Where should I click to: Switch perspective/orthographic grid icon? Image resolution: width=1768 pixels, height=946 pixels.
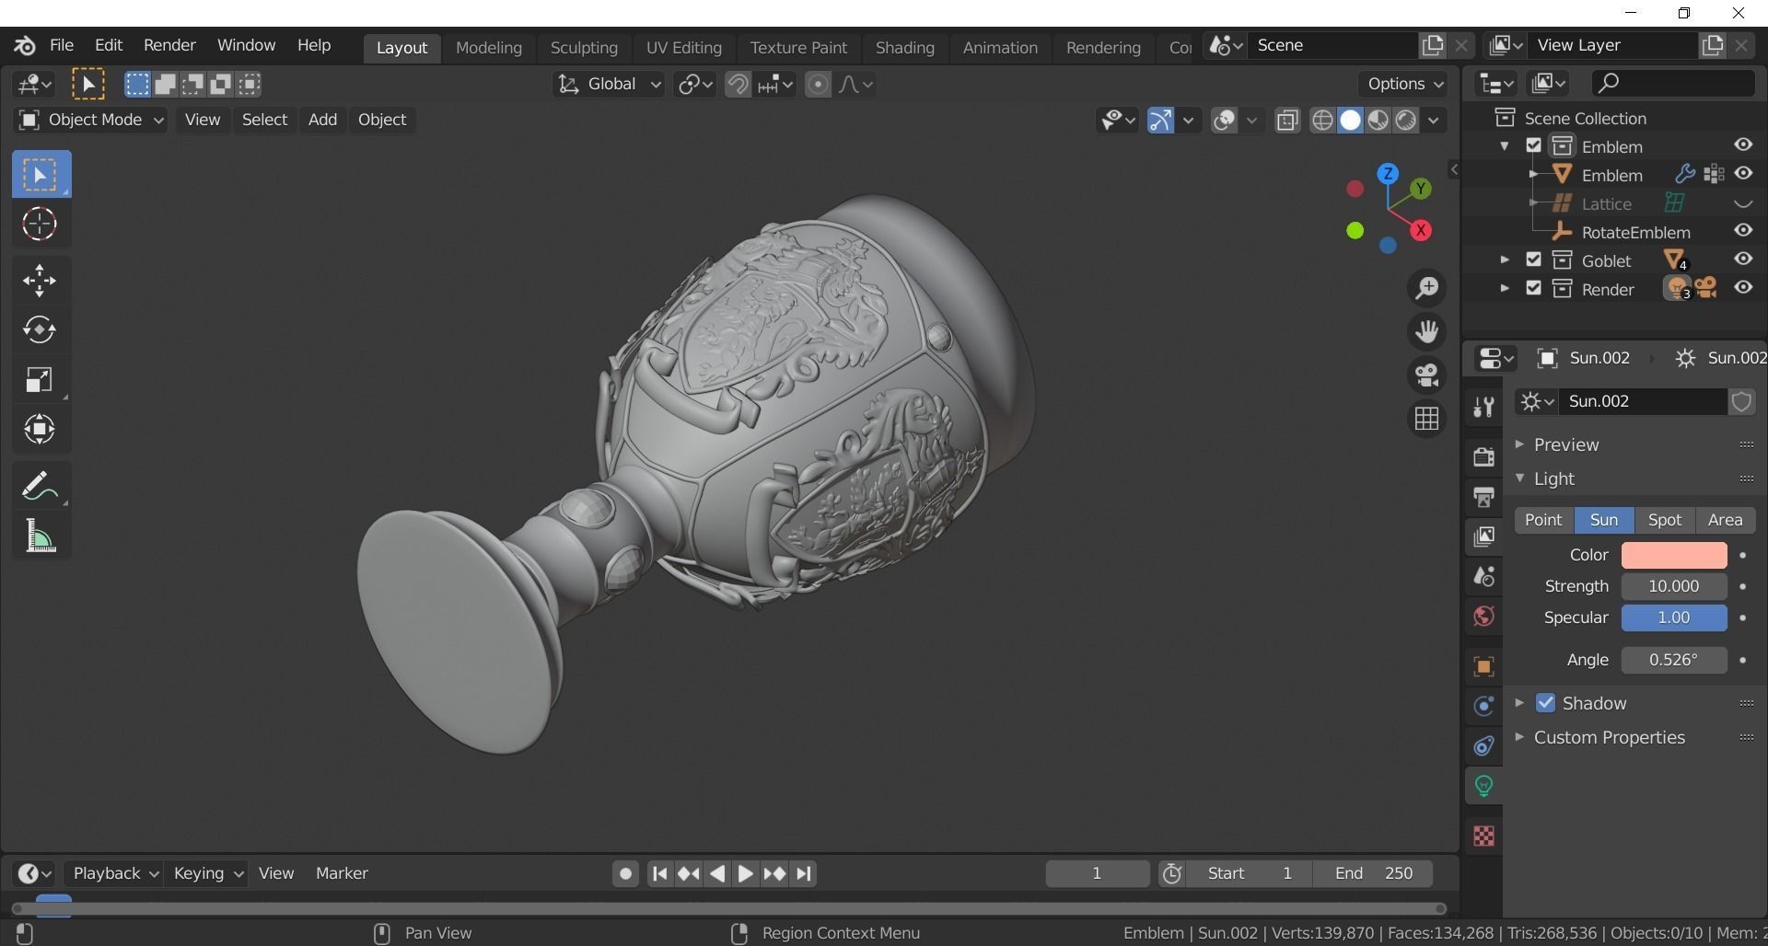tap(1426, 419)
